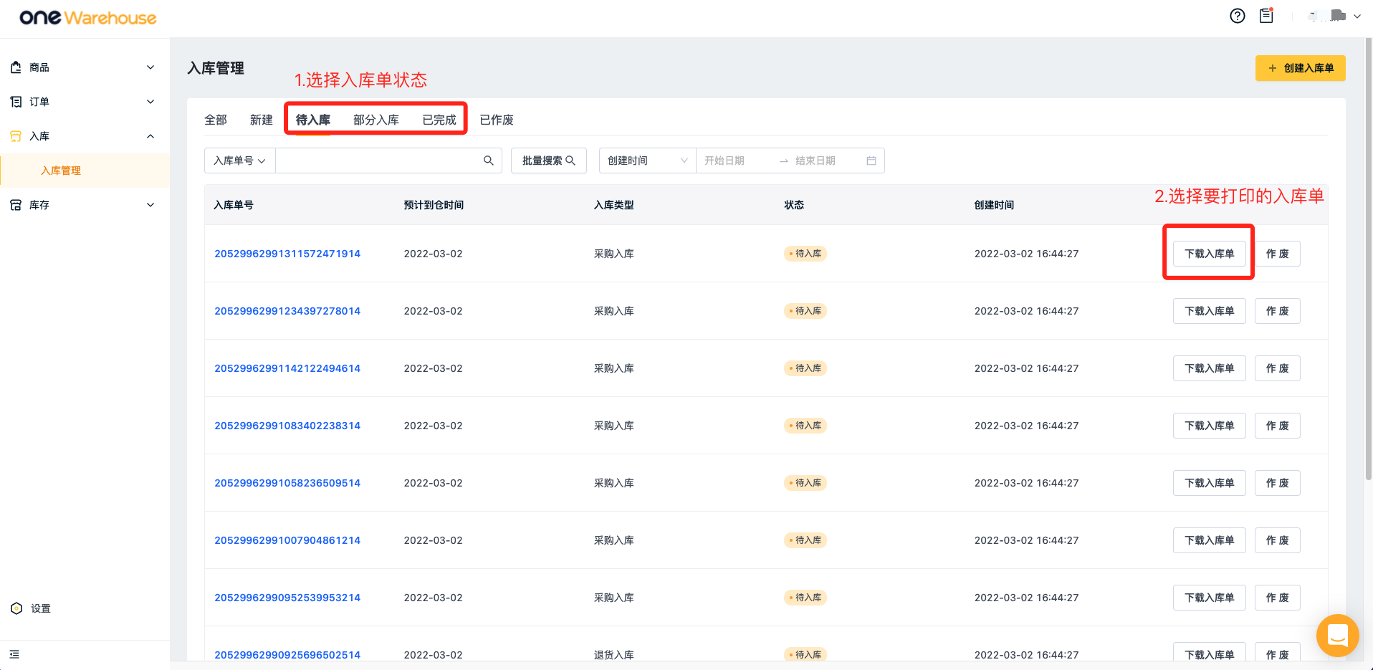The image size is (1373, 670).
Task: Expand the 库存 menu
Action: pos(150,205)
